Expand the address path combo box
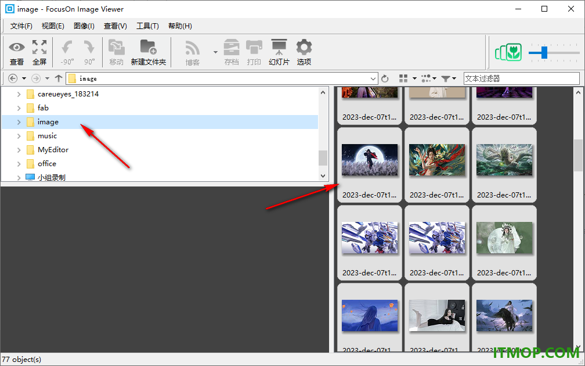585x366 pixels. [373, 79]
